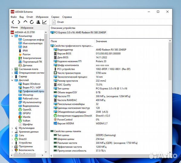Select the Монитор tree item
Viewport: 181px width, 163px height.
[x=26, y=95]
